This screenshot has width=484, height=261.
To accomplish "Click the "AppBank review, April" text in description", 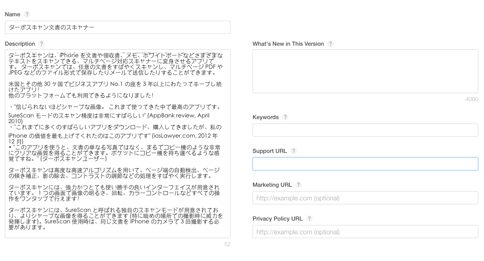I will click(x=179, y=116).
